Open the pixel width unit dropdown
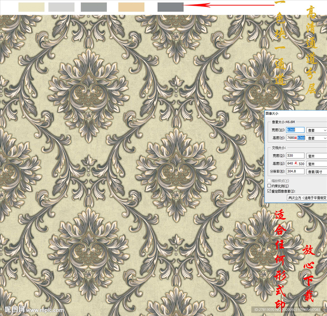 point(316,130)
